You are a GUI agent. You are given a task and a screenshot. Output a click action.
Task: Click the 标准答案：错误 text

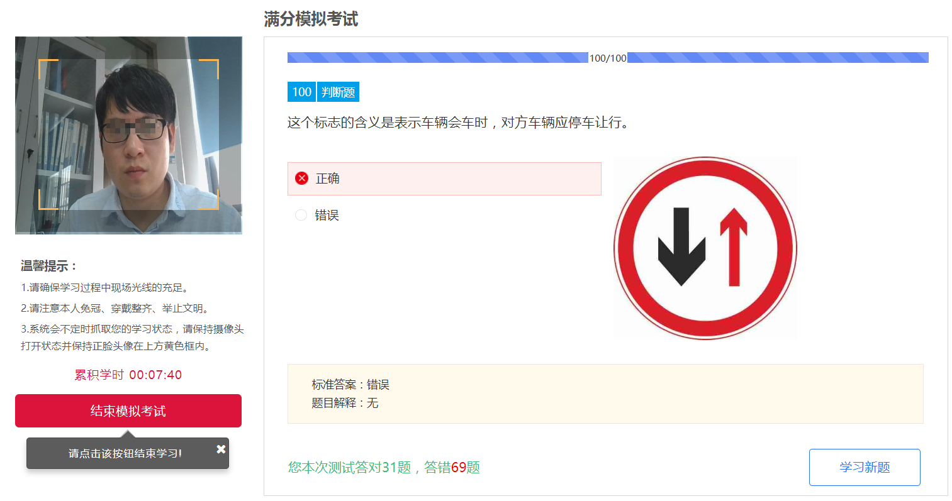point(350,385)
